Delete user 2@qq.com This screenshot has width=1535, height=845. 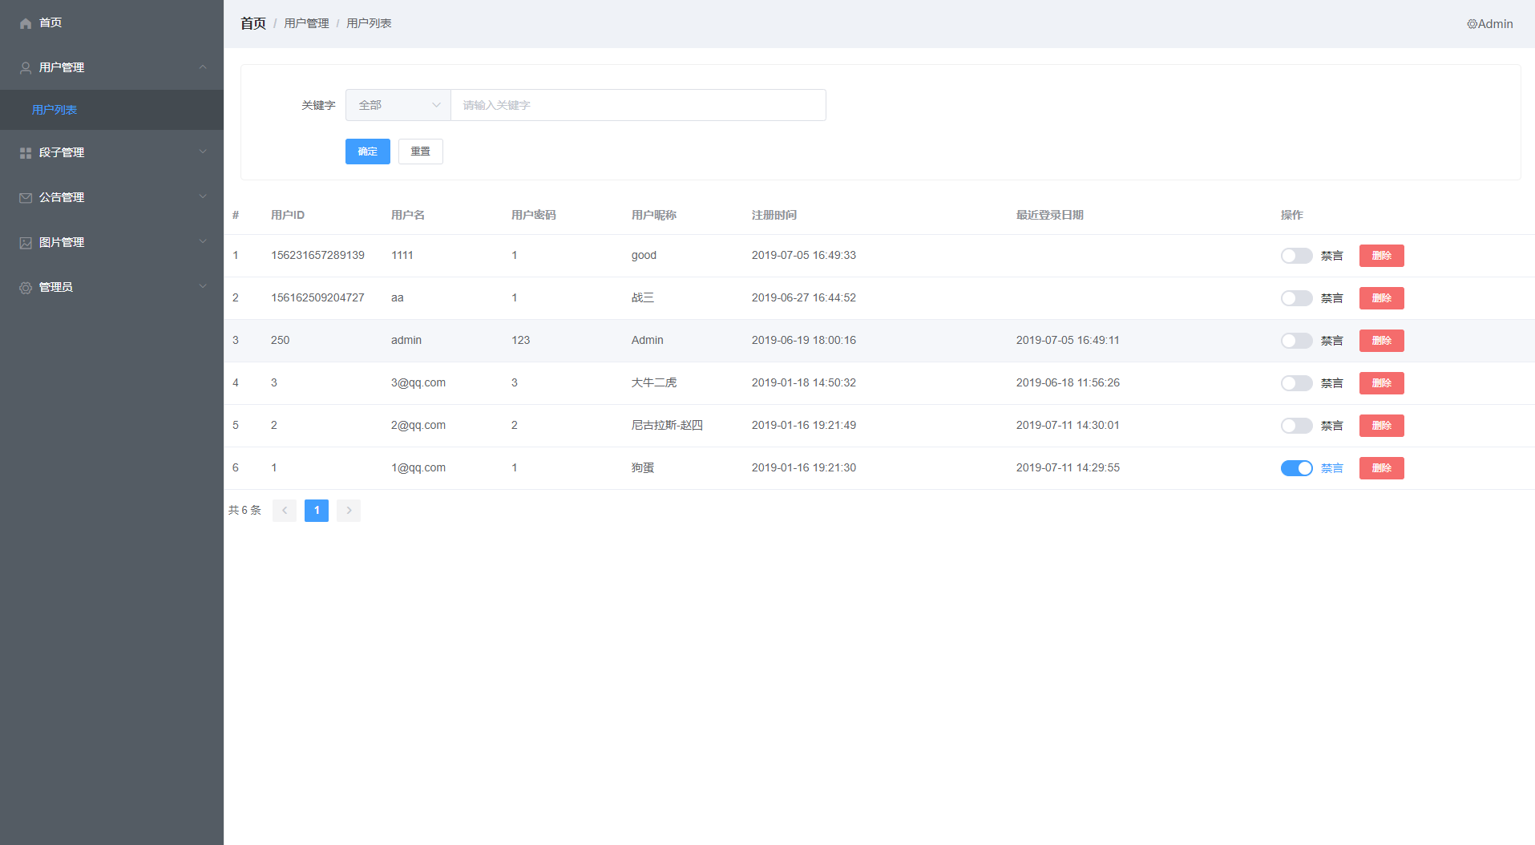pos(1382,426)
